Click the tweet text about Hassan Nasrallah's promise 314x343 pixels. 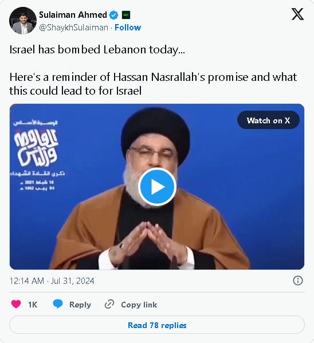(x=153, y=84)
